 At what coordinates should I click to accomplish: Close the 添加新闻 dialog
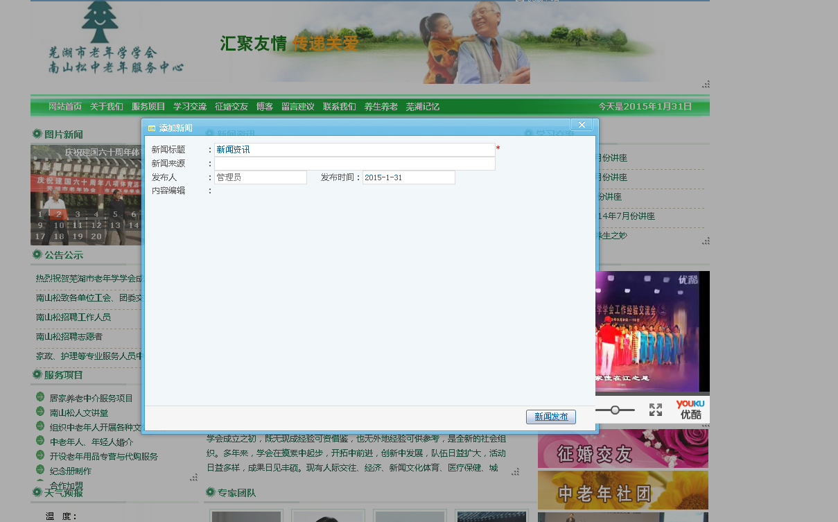582,125
